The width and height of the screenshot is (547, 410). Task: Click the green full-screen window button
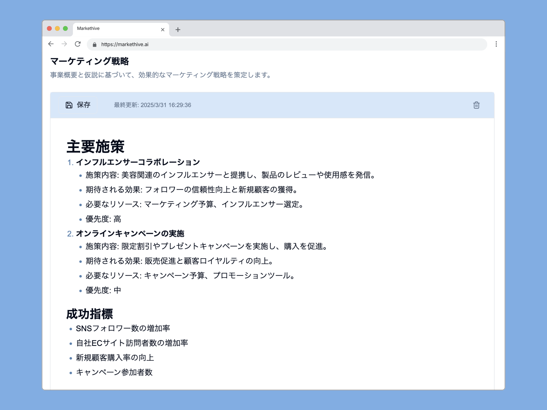66,28
